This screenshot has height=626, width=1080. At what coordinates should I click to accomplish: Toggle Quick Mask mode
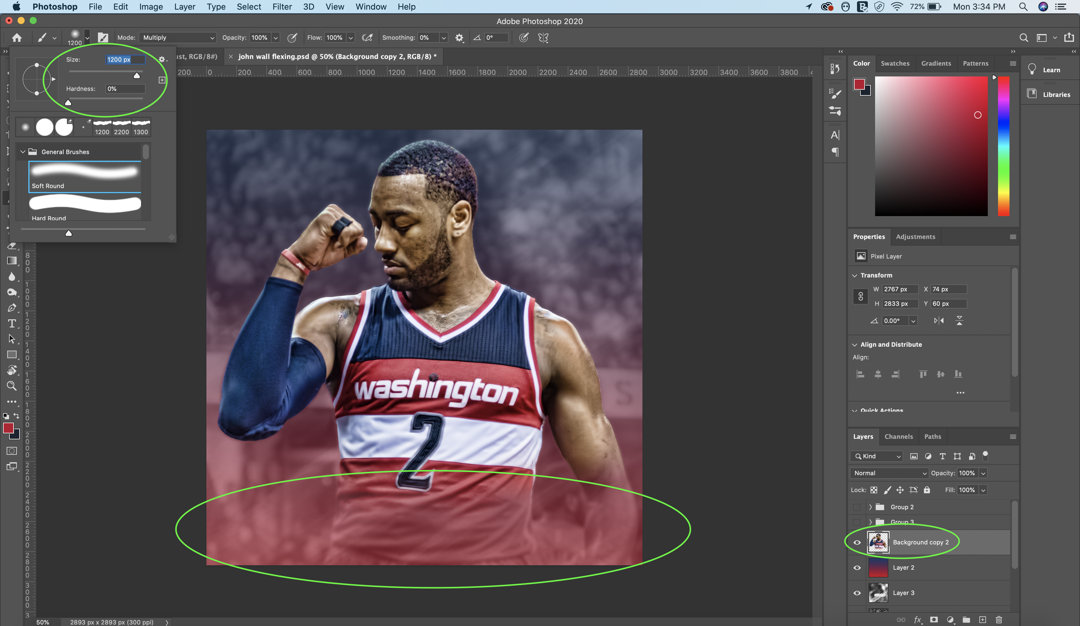click(x=12, y=451)
